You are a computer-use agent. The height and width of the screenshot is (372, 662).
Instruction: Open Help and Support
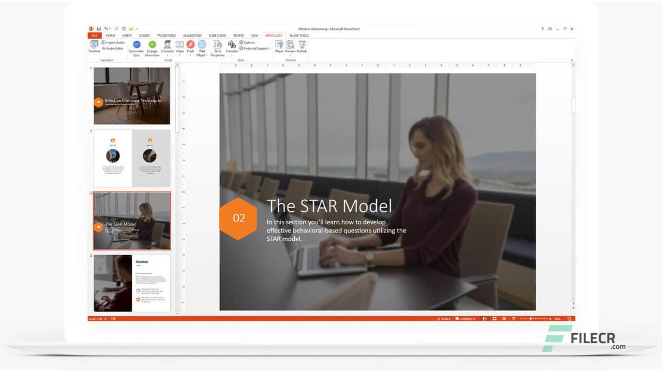(x=254, y=48)
